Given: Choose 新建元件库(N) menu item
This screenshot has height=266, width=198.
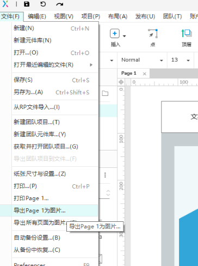Looking at the screenshot, I should click(x=55, y=40).
